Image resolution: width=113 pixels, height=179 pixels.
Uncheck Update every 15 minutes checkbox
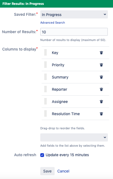tap(42, 155)
